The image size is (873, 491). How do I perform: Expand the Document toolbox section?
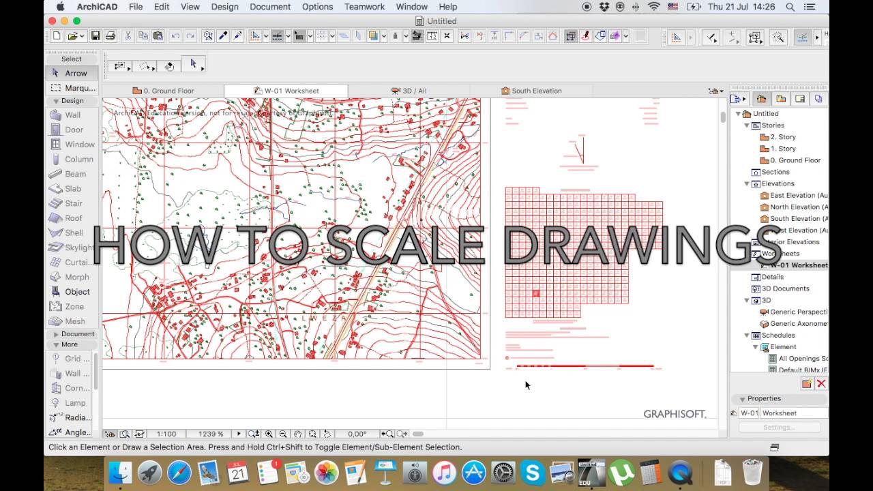[56, 334]
